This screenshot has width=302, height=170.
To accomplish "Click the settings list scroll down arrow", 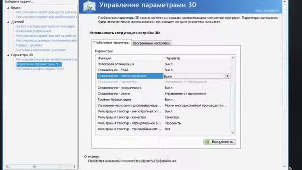I will [x=233, y=133].
